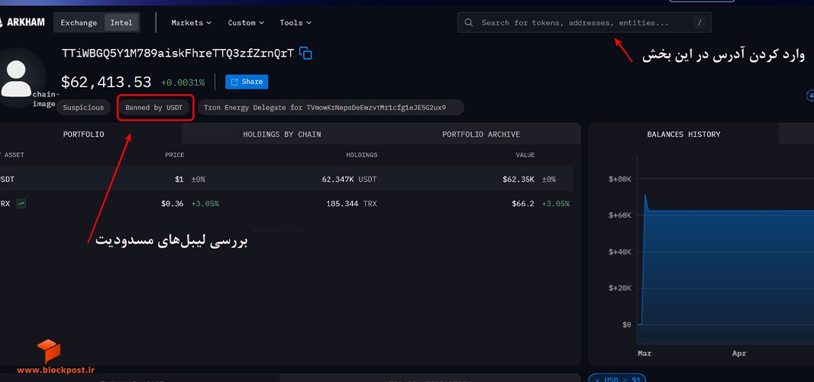Screen dimensions: 814x382
Task: Click the 185.344 TRX holdings value
Action: 351,204
